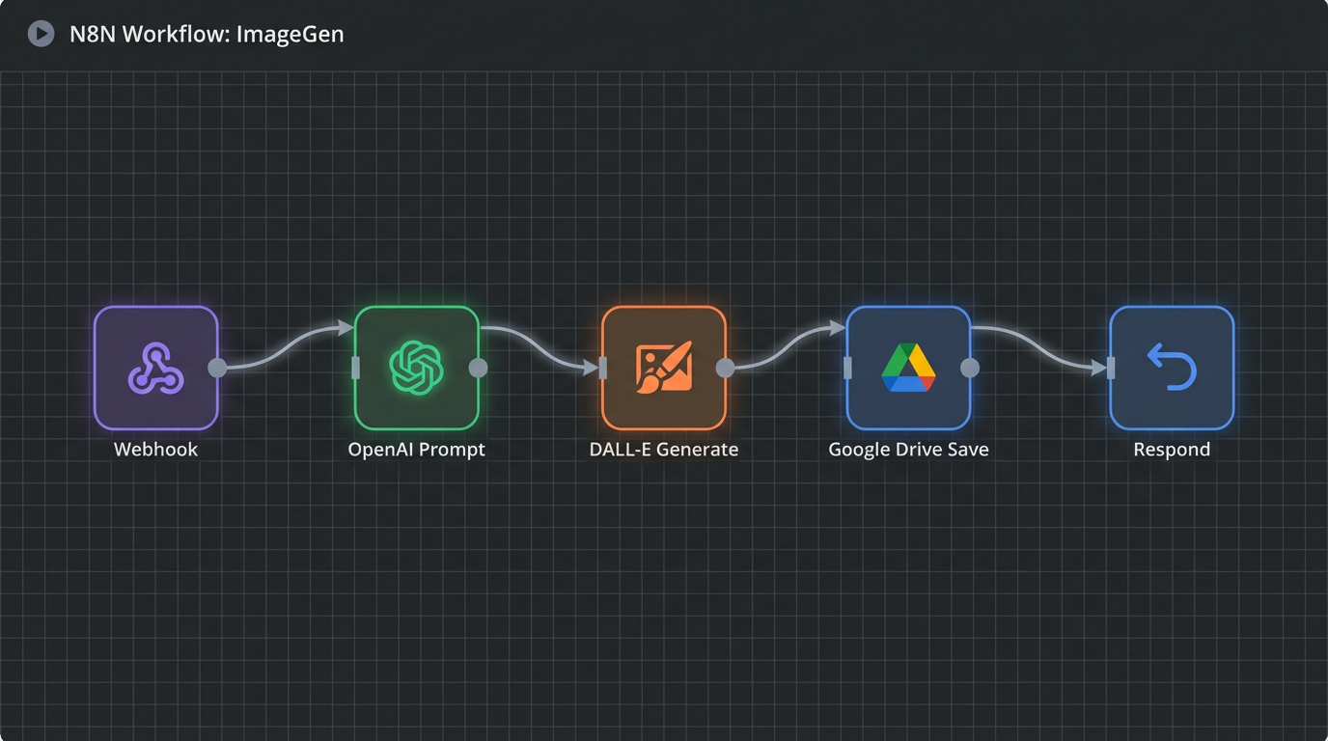Click the "Google Drive Save" node label
Screen dimensions: 1328x741
(x=908, y=450)
